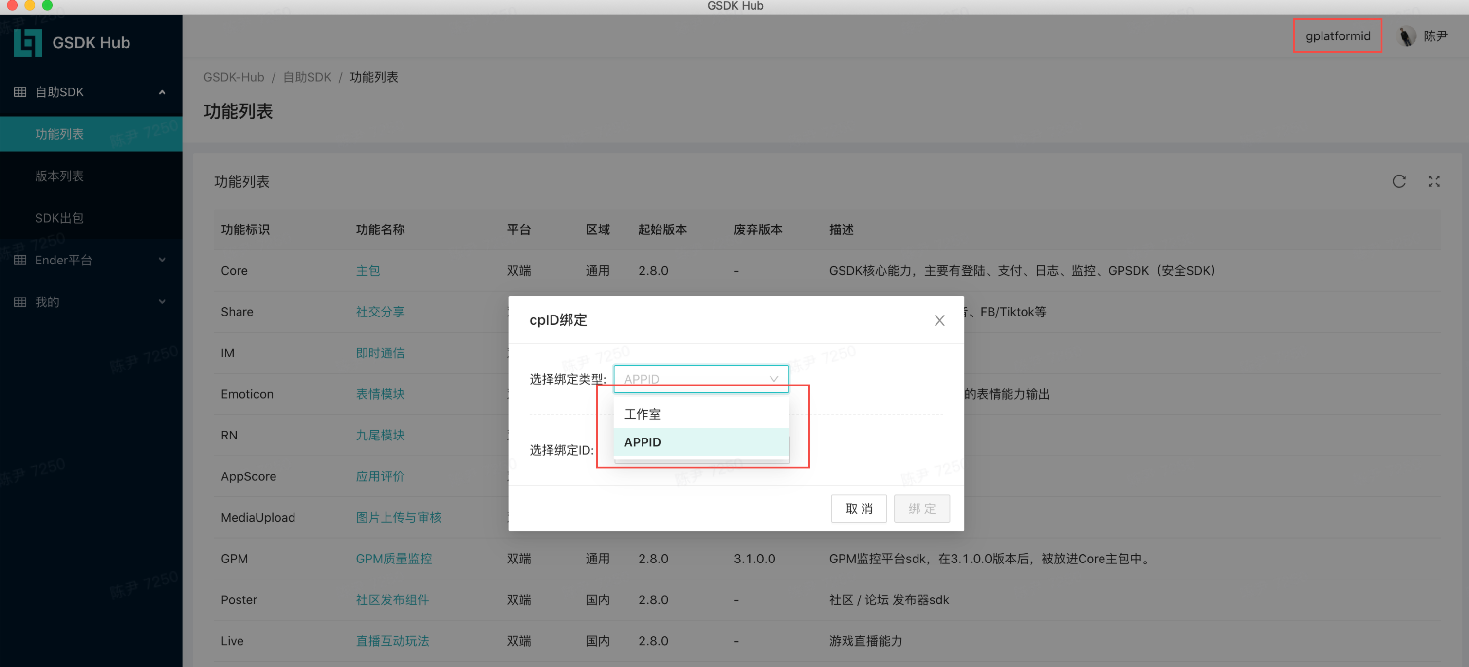The width and height of the screenshot is (1469, 667).
Task: Click the GSDK Hub logo icon
Action: point(28,43)
